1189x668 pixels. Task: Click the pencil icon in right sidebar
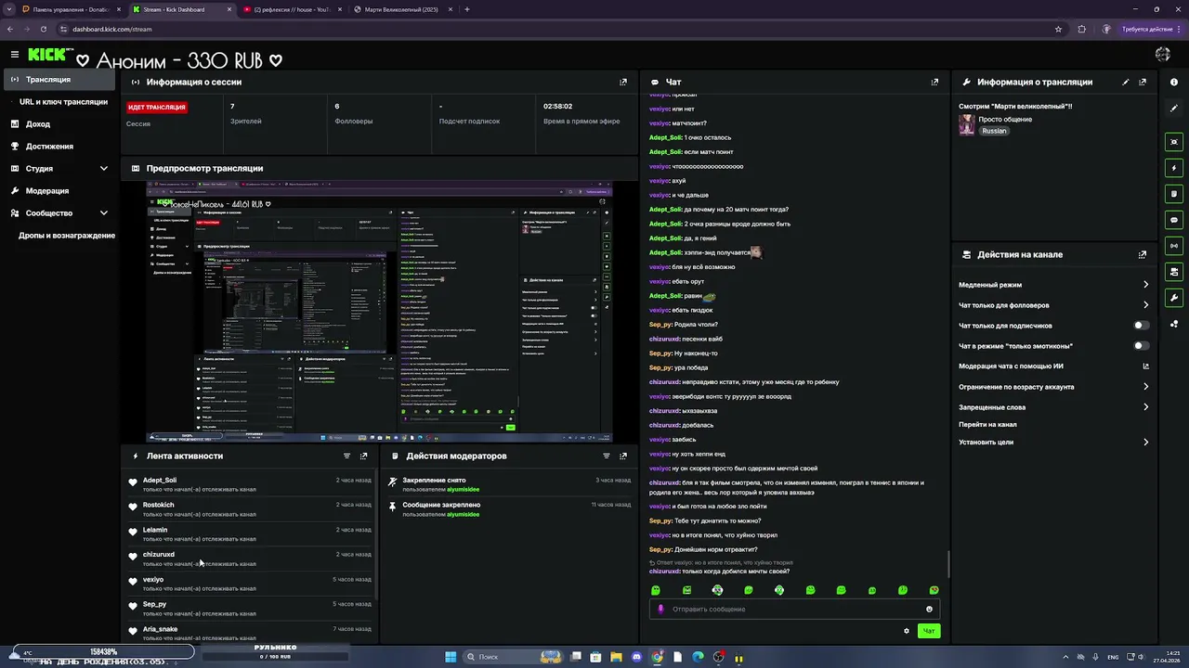tap(1174, 108)
